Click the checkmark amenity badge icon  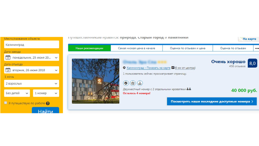coord(126,83)
